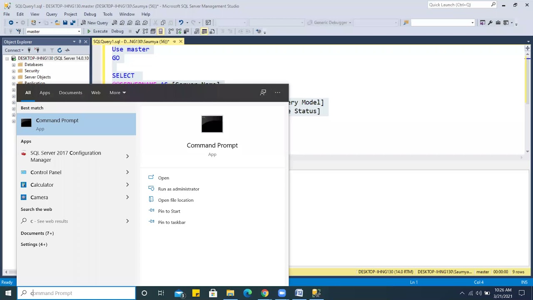The height and width of the screenshot is (300, 533).
Task: Open search panel options ellipsis
Action: [x=278, y=92]
